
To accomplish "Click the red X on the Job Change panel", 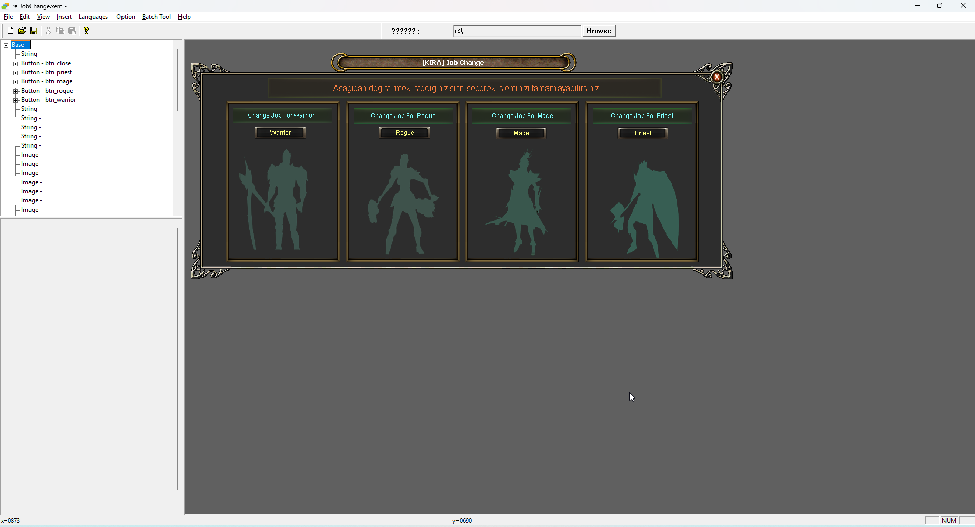I will pyautogui.click(x=717, y=77).
